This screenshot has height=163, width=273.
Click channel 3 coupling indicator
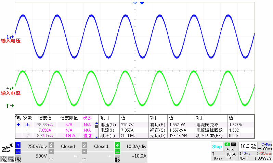(84, 152)
